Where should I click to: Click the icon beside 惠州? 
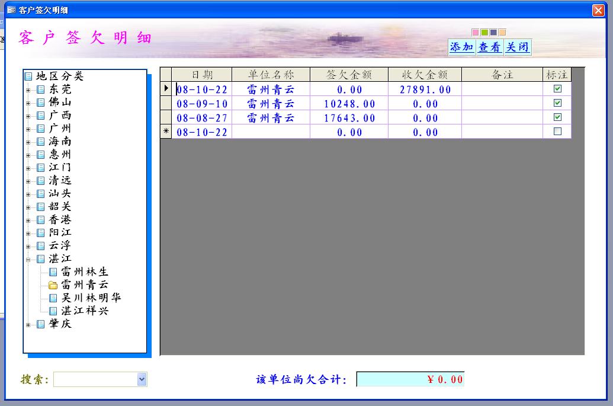tap(41, 155)
